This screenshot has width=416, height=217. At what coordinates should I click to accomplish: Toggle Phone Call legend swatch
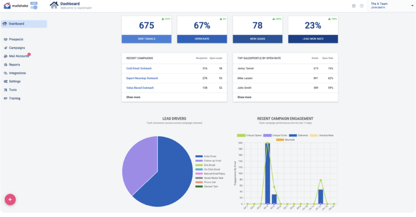tap(199, 182)
